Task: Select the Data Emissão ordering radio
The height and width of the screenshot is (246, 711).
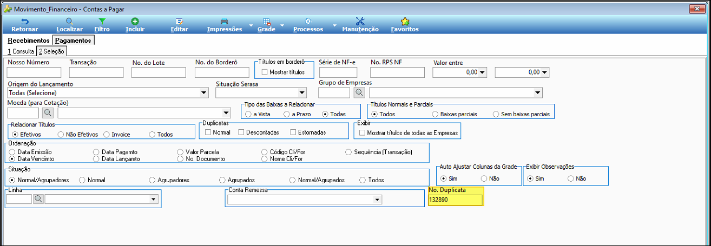Action: [13, 152]
